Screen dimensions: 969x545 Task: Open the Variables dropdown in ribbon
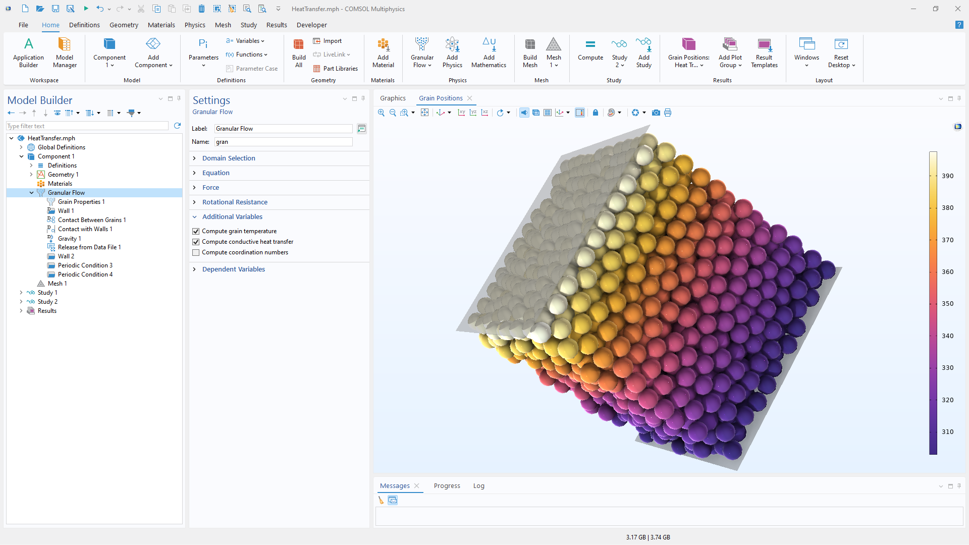[x=247, y=41]
